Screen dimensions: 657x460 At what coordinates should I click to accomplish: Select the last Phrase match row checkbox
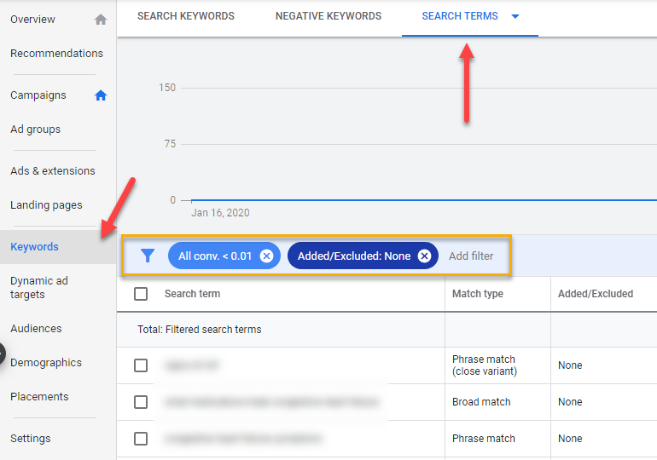141,439
